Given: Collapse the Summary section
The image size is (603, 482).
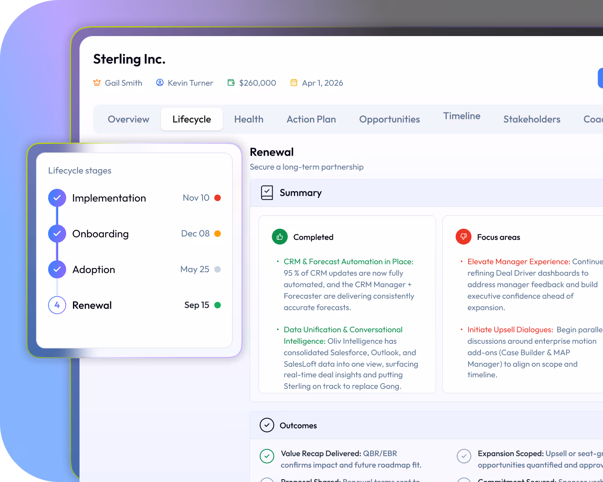Looking at the screenshot, I should point(300,193).
